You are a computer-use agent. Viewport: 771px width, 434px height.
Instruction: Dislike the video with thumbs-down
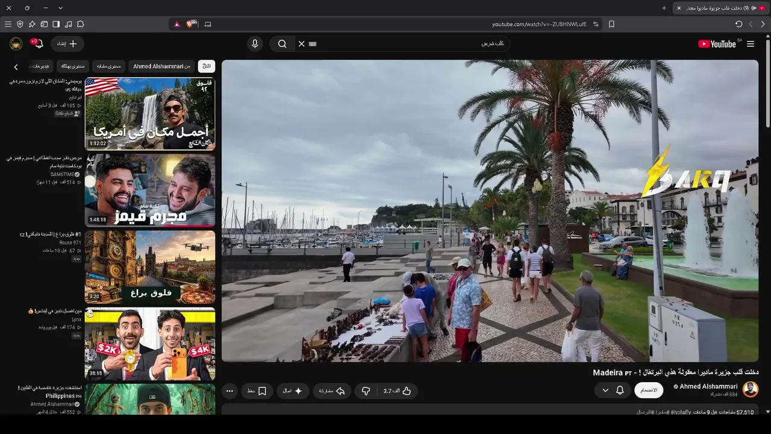tap(366, 391)
